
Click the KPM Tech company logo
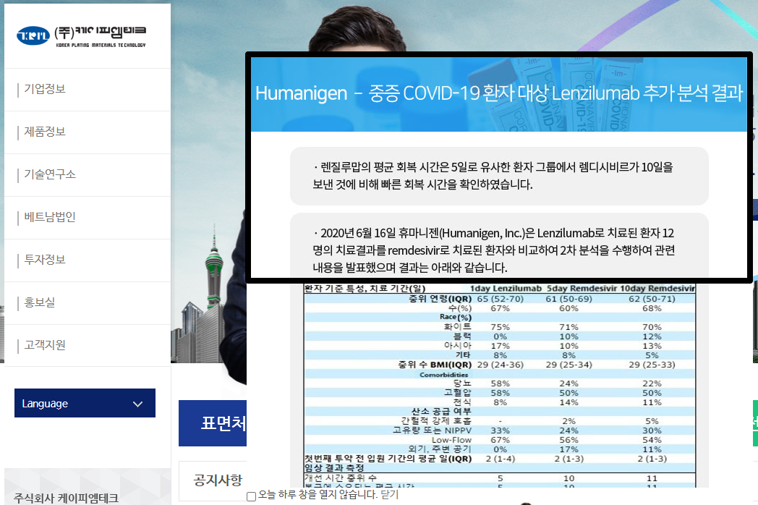pyautogui.click(x=81, y=36)
